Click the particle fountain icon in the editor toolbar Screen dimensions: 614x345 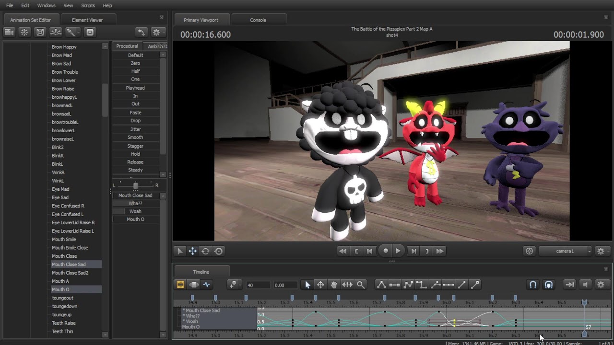tap(56, 32)
